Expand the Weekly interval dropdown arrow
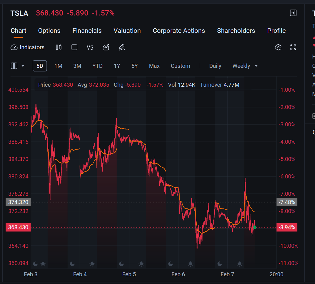Screen dimensions: 315x284 (256, 66)
